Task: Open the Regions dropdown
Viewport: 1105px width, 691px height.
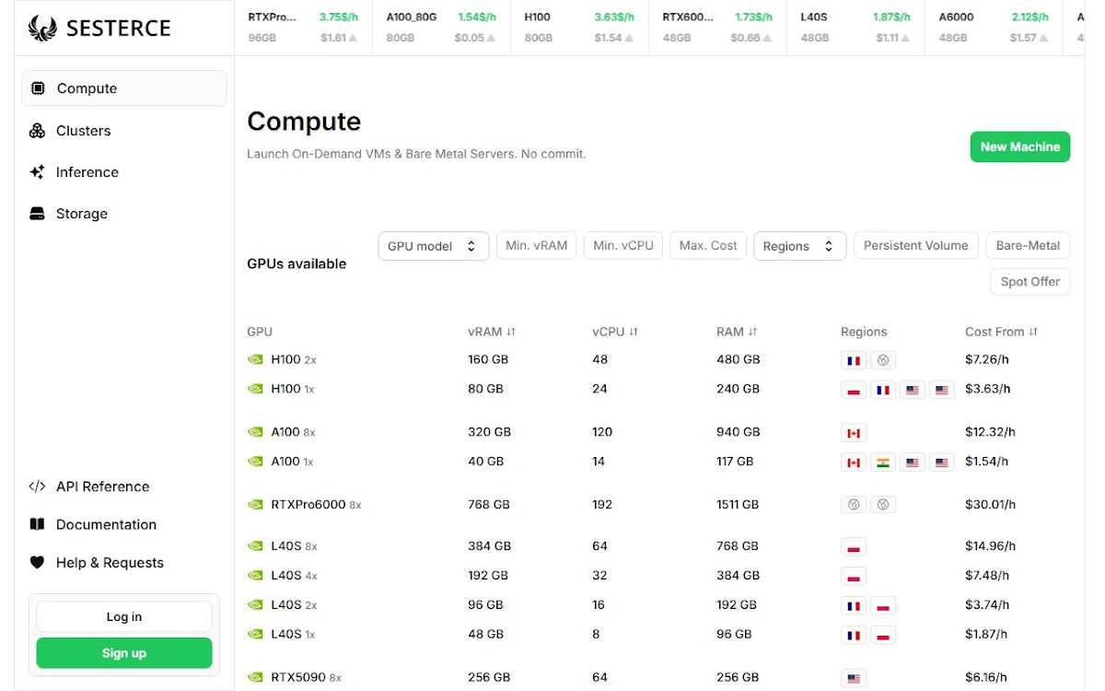Action: pos(799,246)
